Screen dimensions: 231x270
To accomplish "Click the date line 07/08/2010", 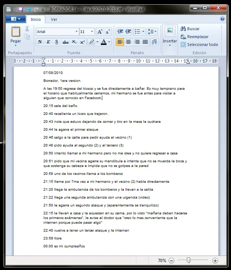I will pos(53,73).
